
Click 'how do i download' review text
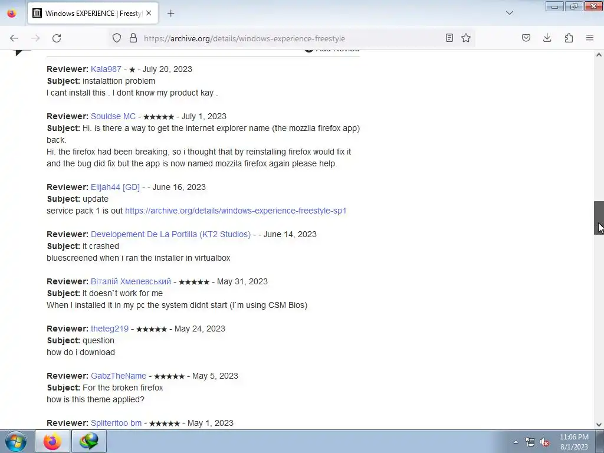[81, 352]
